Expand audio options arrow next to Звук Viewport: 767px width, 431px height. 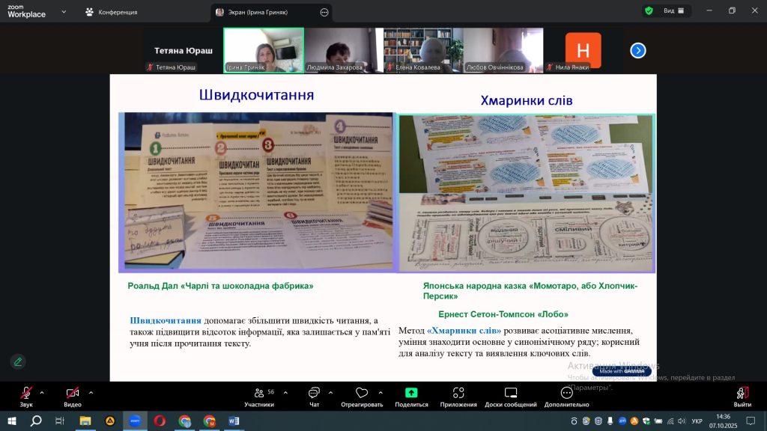coord(42,392)
